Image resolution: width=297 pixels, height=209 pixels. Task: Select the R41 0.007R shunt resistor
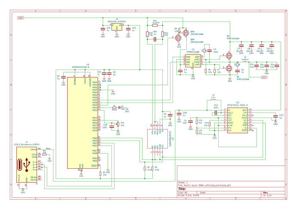pyautogui.click(x=155, y=25)
